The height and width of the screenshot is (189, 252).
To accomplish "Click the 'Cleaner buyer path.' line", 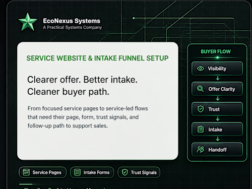I will pos(68,92).
